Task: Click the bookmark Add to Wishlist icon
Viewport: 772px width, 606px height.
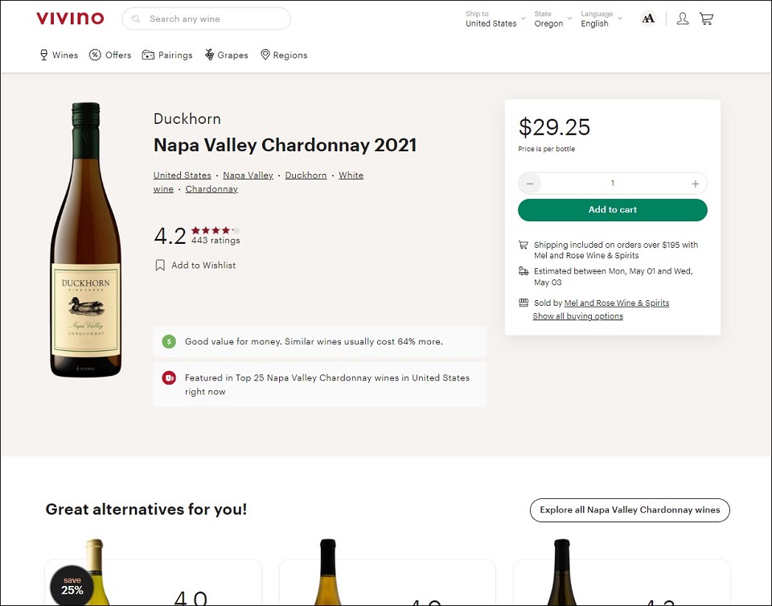Action: (x=160, y=265)
